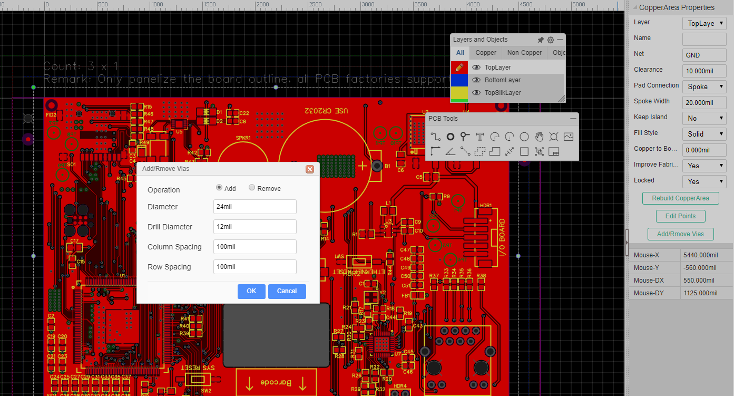Select the Track routing tool in PCB Tools

pyautogui.click(x=436, y=137)
